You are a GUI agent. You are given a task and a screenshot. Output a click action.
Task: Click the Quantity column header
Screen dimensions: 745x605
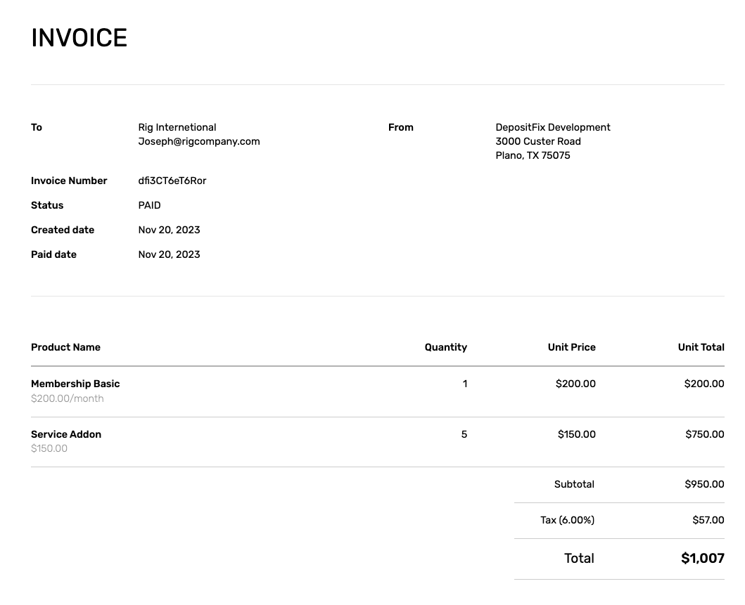click(445, 347)
